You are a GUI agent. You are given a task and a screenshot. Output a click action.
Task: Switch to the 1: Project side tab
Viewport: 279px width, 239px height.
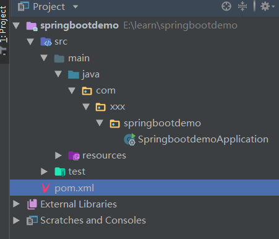coord(4,24)
